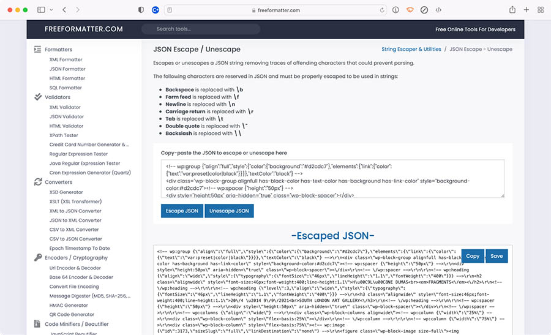The image size is (551, 335).
Task: Click the Formatters indent icon in sidebar
Action: point(38,50)
